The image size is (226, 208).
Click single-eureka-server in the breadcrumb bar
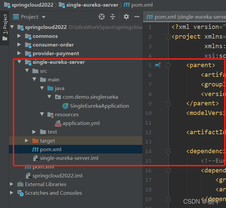click(x=92, y=5)
